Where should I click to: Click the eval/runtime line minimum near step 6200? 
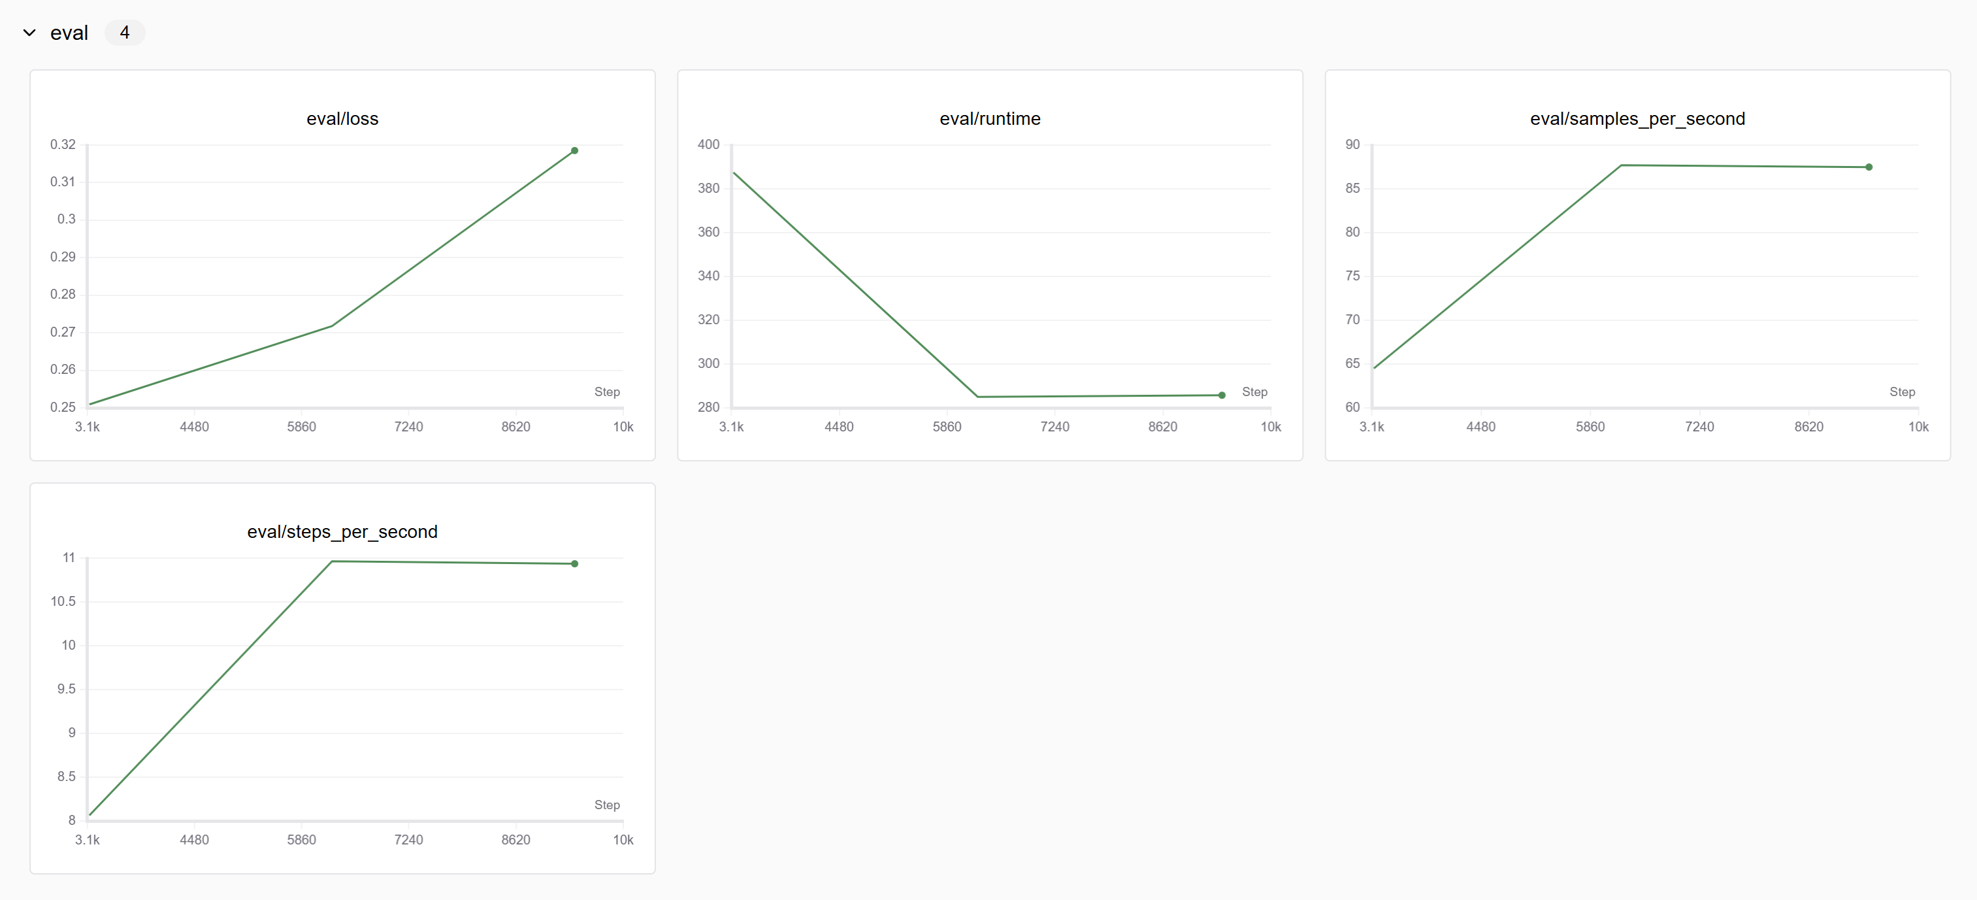click(x=978, y=397)
